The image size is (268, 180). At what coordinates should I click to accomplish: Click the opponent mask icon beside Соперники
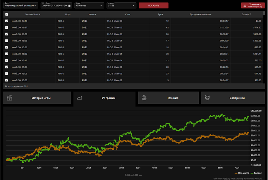tap(207, 98)
